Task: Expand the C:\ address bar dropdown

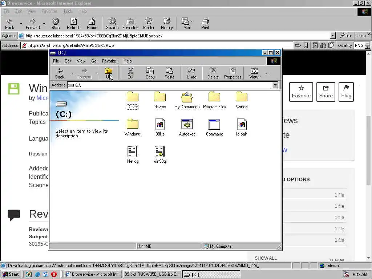Action: click(x=275, y=85)
